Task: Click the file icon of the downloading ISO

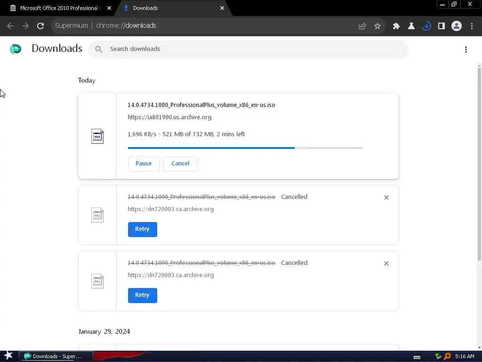Action: [x=97, y=136]
